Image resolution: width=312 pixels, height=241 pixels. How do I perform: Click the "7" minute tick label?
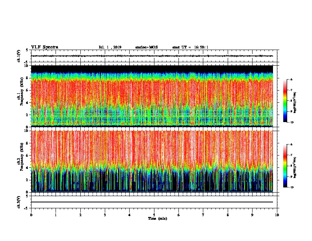click(203, 215)
